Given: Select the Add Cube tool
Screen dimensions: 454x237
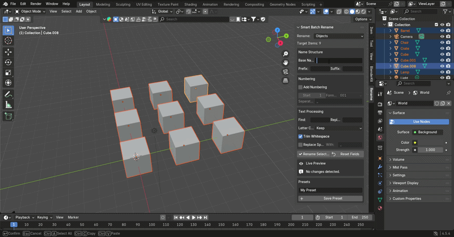Looking at the screenshot, I should click(8, 116).
